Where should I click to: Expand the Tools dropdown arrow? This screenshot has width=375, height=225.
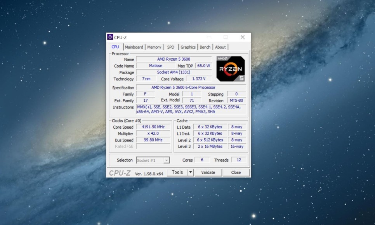click(x=191, y=172)
